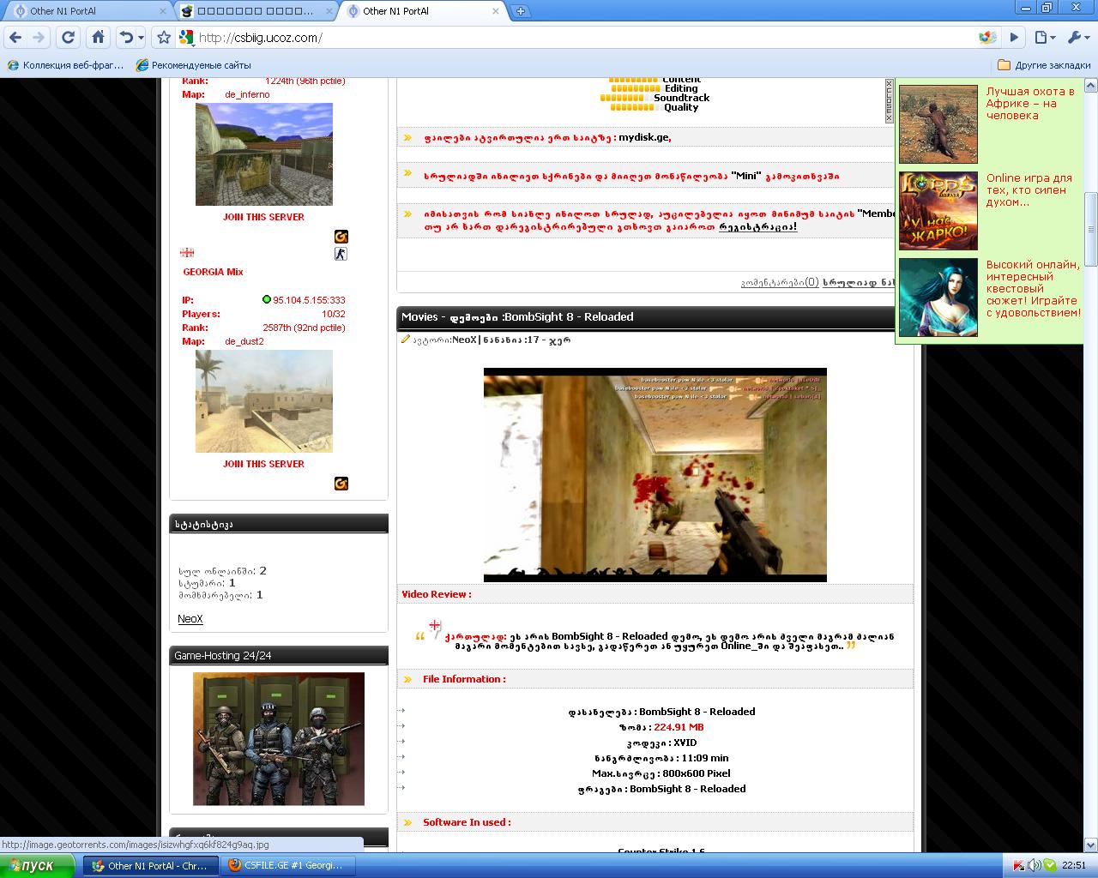
Task: Open the page control menu icon
Action: pyautogui.click(x=1044, y=38)
